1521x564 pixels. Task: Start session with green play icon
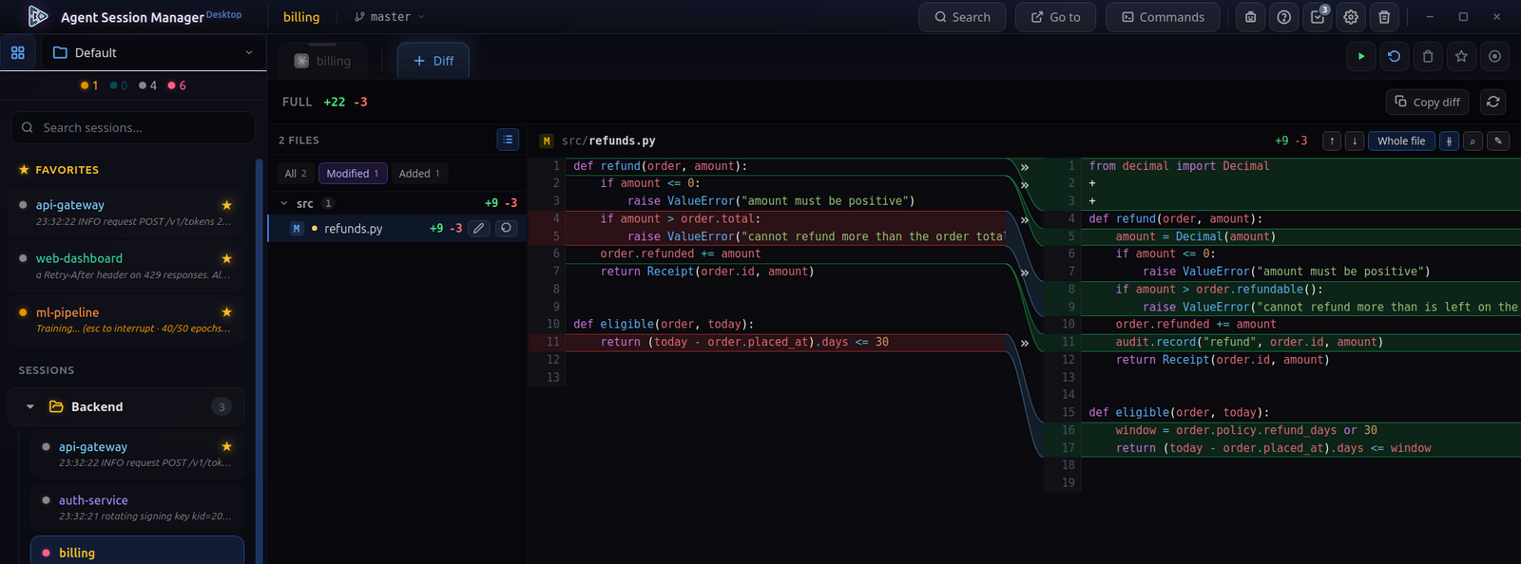(1361, 57)
